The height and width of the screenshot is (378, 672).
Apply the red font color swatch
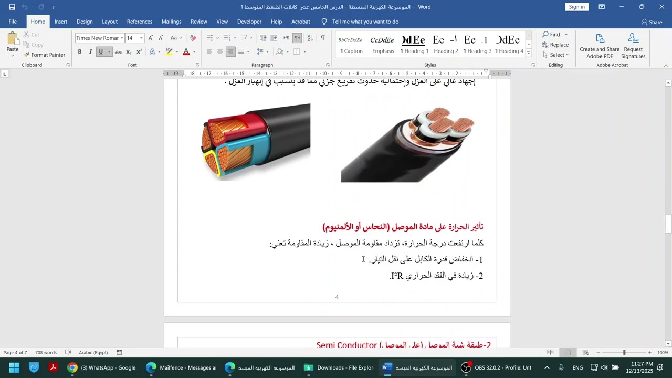coord(186,51)
